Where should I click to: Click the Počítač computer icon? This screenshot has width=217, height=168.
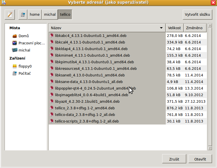(x=15, y=73)
